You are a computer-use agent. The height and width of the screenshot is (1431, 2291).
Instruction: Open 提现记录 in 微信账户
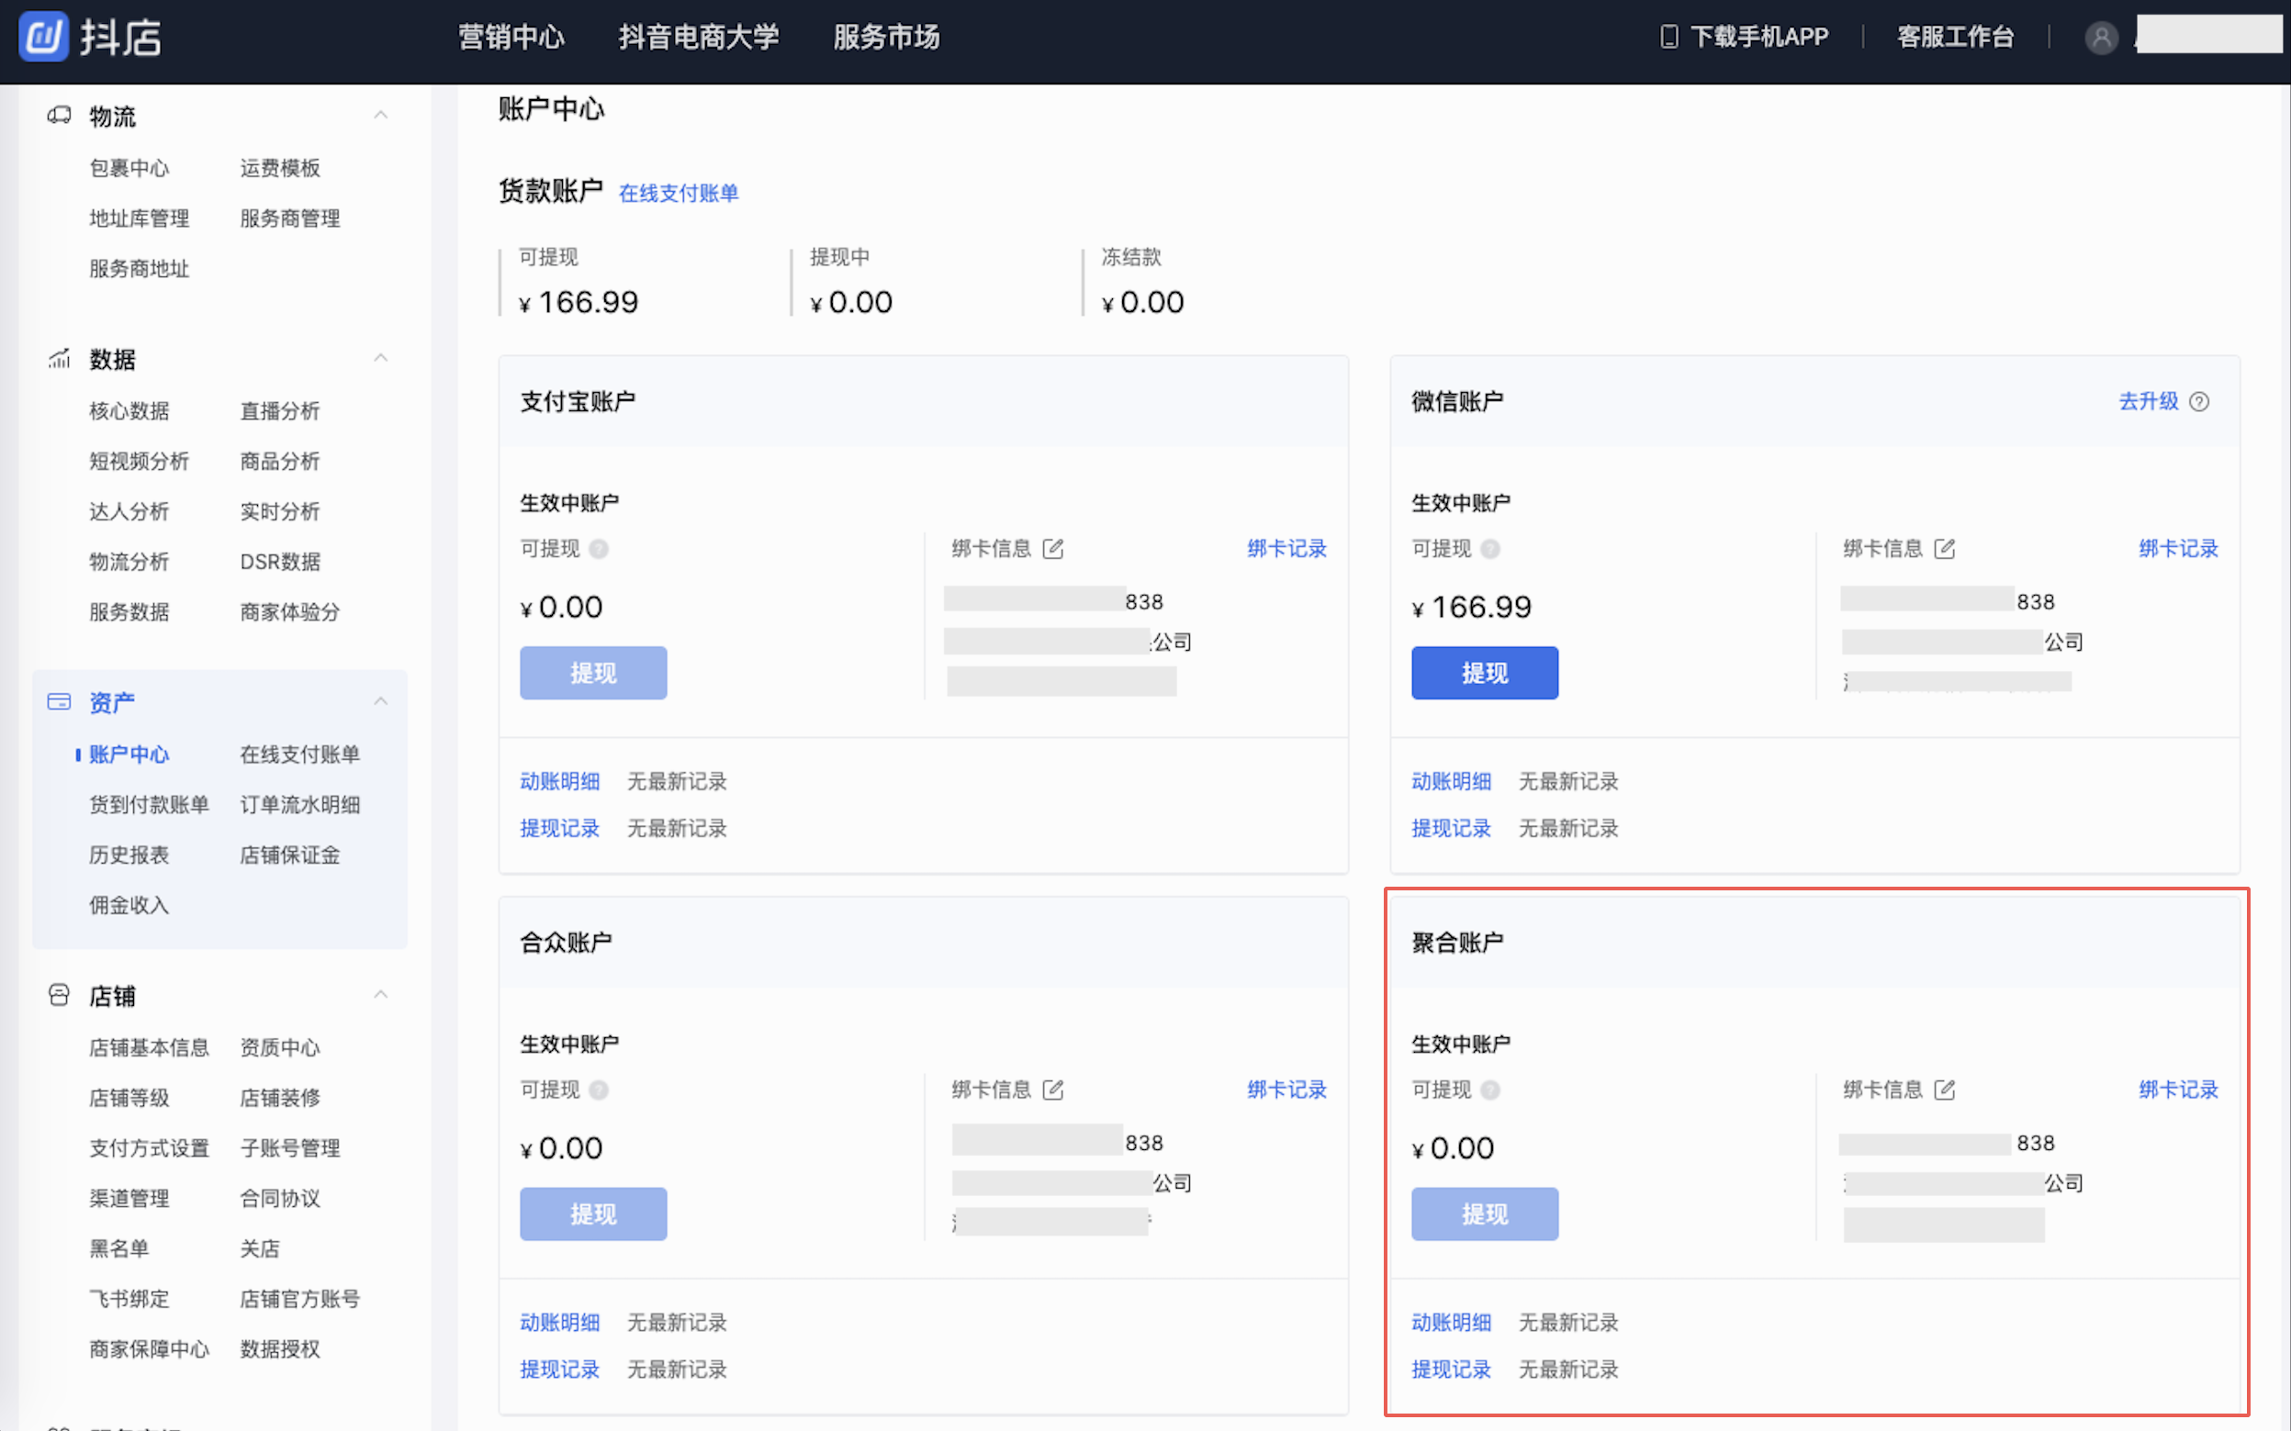pyautogui.click(x=1452, y=829)
